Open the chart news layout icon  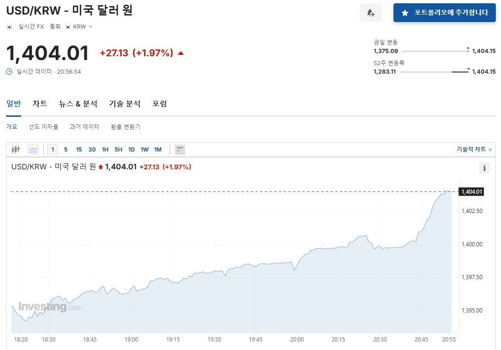coord(180,150)
